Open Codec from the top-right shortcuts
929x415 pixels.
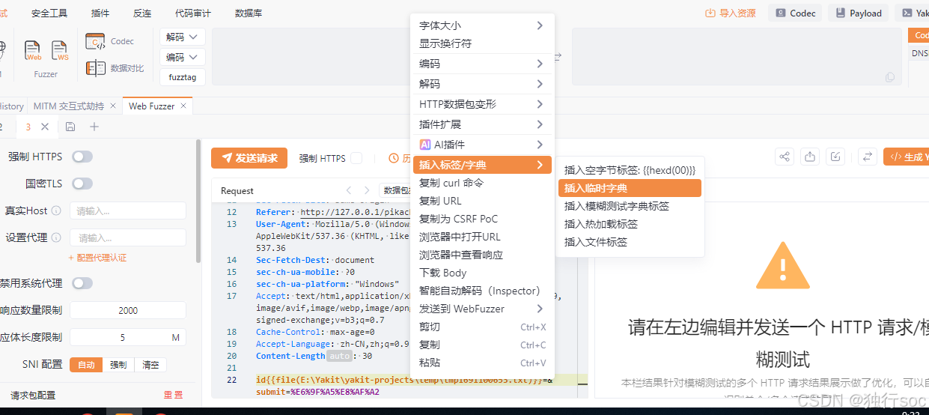(795, 13)
